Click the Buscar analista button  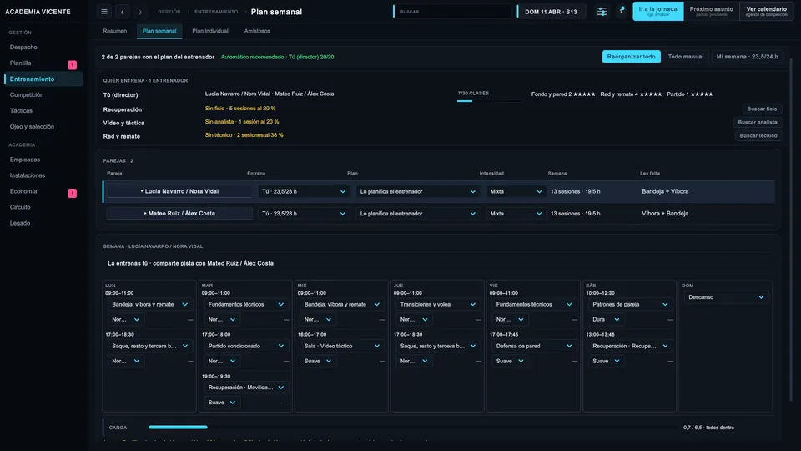(x=758, y=122)
